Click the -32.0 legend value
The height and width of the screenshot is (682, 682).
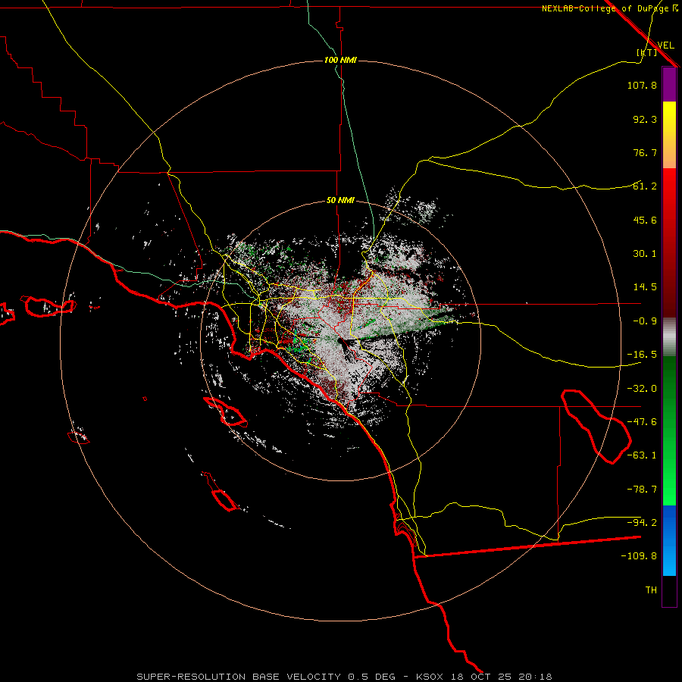tap(642, 389)
